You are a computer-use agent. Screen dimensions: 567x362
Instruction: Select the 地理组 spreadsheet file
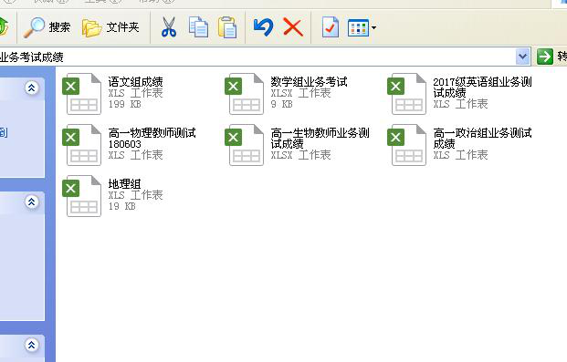click(x=113, y=196)
